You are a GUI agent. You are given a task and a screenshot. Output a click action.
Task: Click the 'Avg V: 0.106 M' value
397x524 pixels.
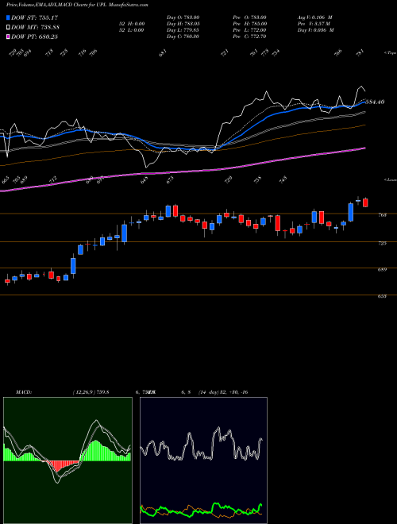[x=315, y=17]
